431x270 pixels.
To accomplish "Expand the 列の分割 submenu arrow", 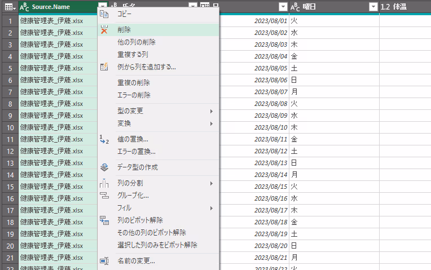I will click(212, 183).
